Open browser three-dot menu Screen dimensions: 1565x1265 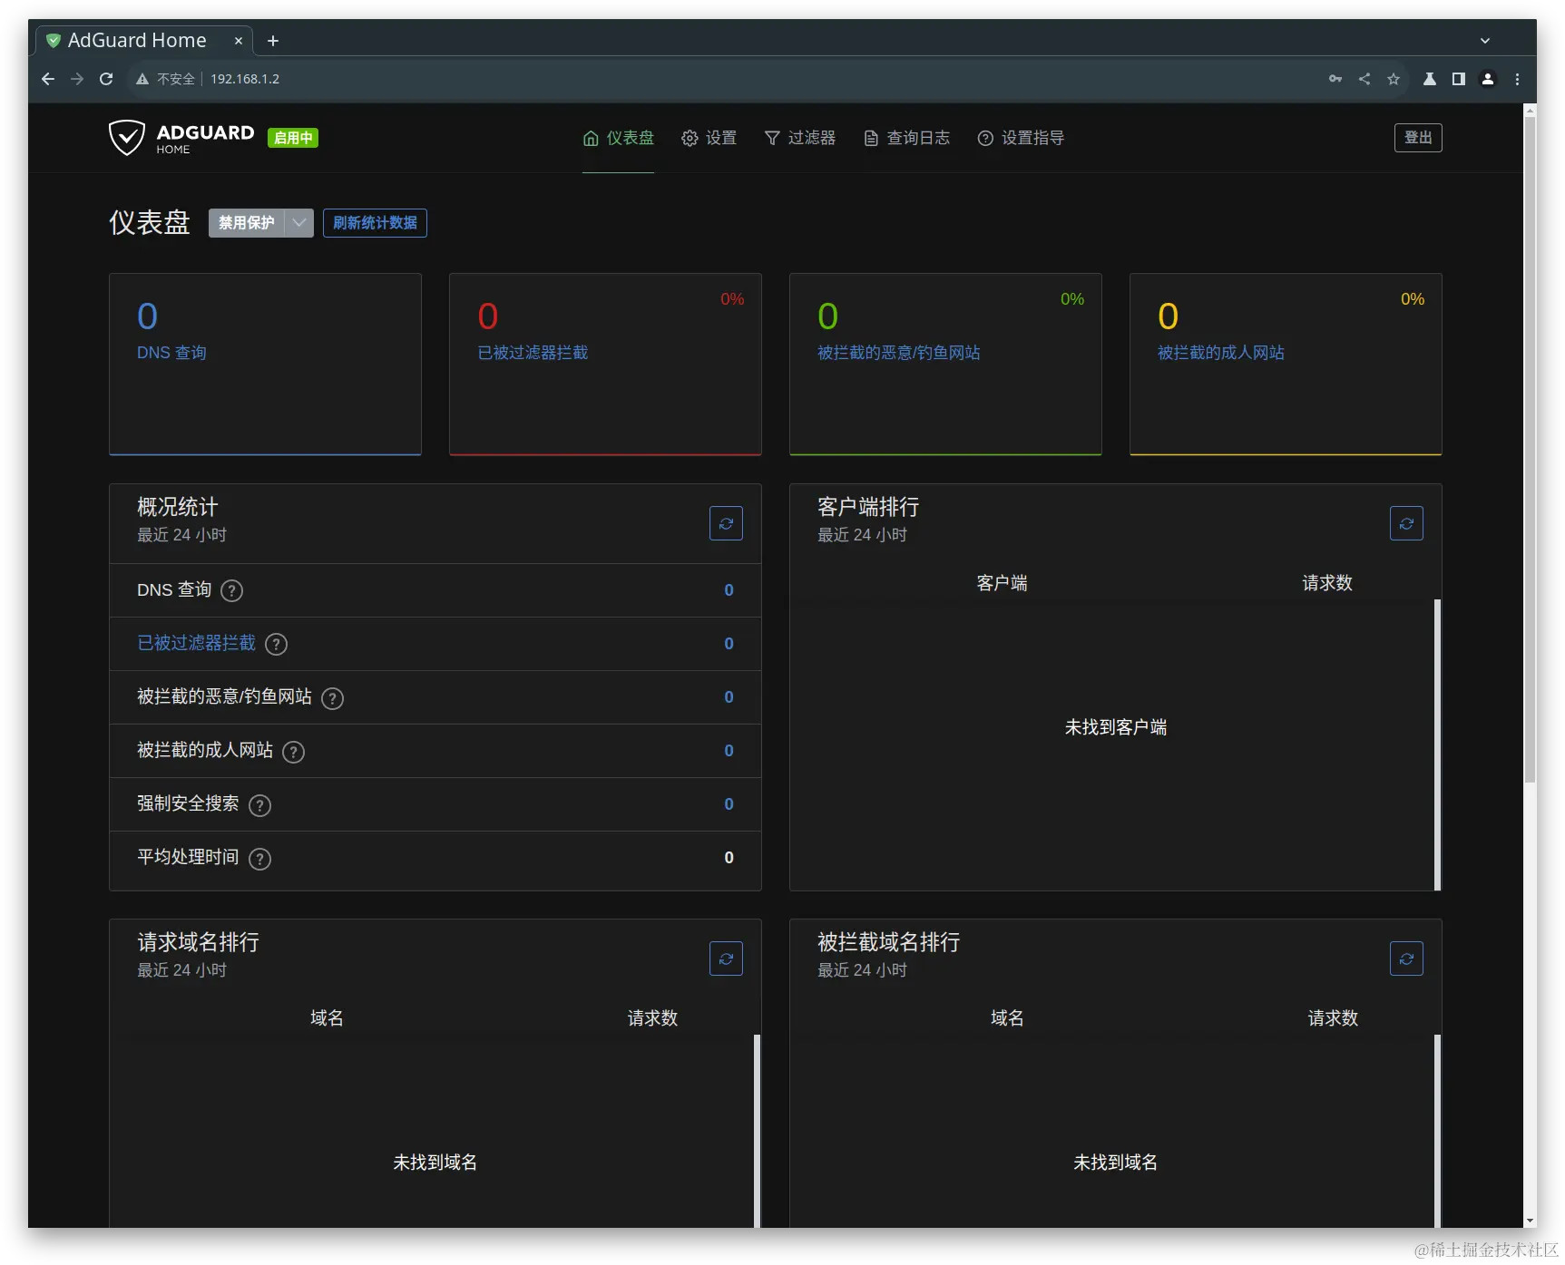point(1517,79)
